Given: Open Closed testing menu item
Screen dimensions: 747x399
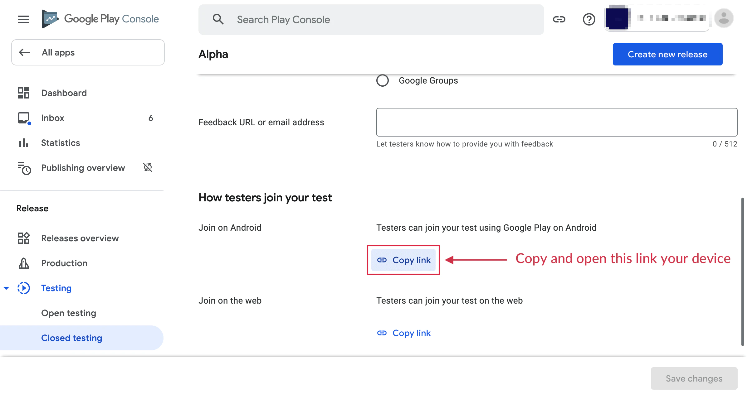Looking at the screenshot, I should pos(72,338).
